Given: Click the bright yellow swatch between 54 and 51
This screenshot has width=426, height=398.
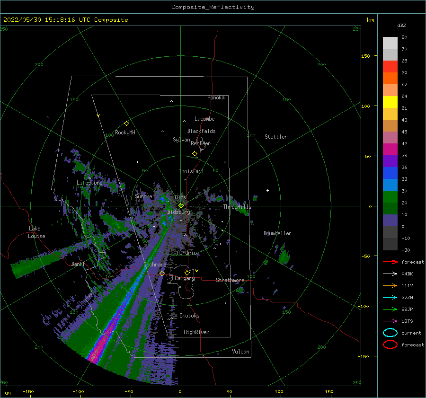Looking at the screenshot, I should 390,102.
